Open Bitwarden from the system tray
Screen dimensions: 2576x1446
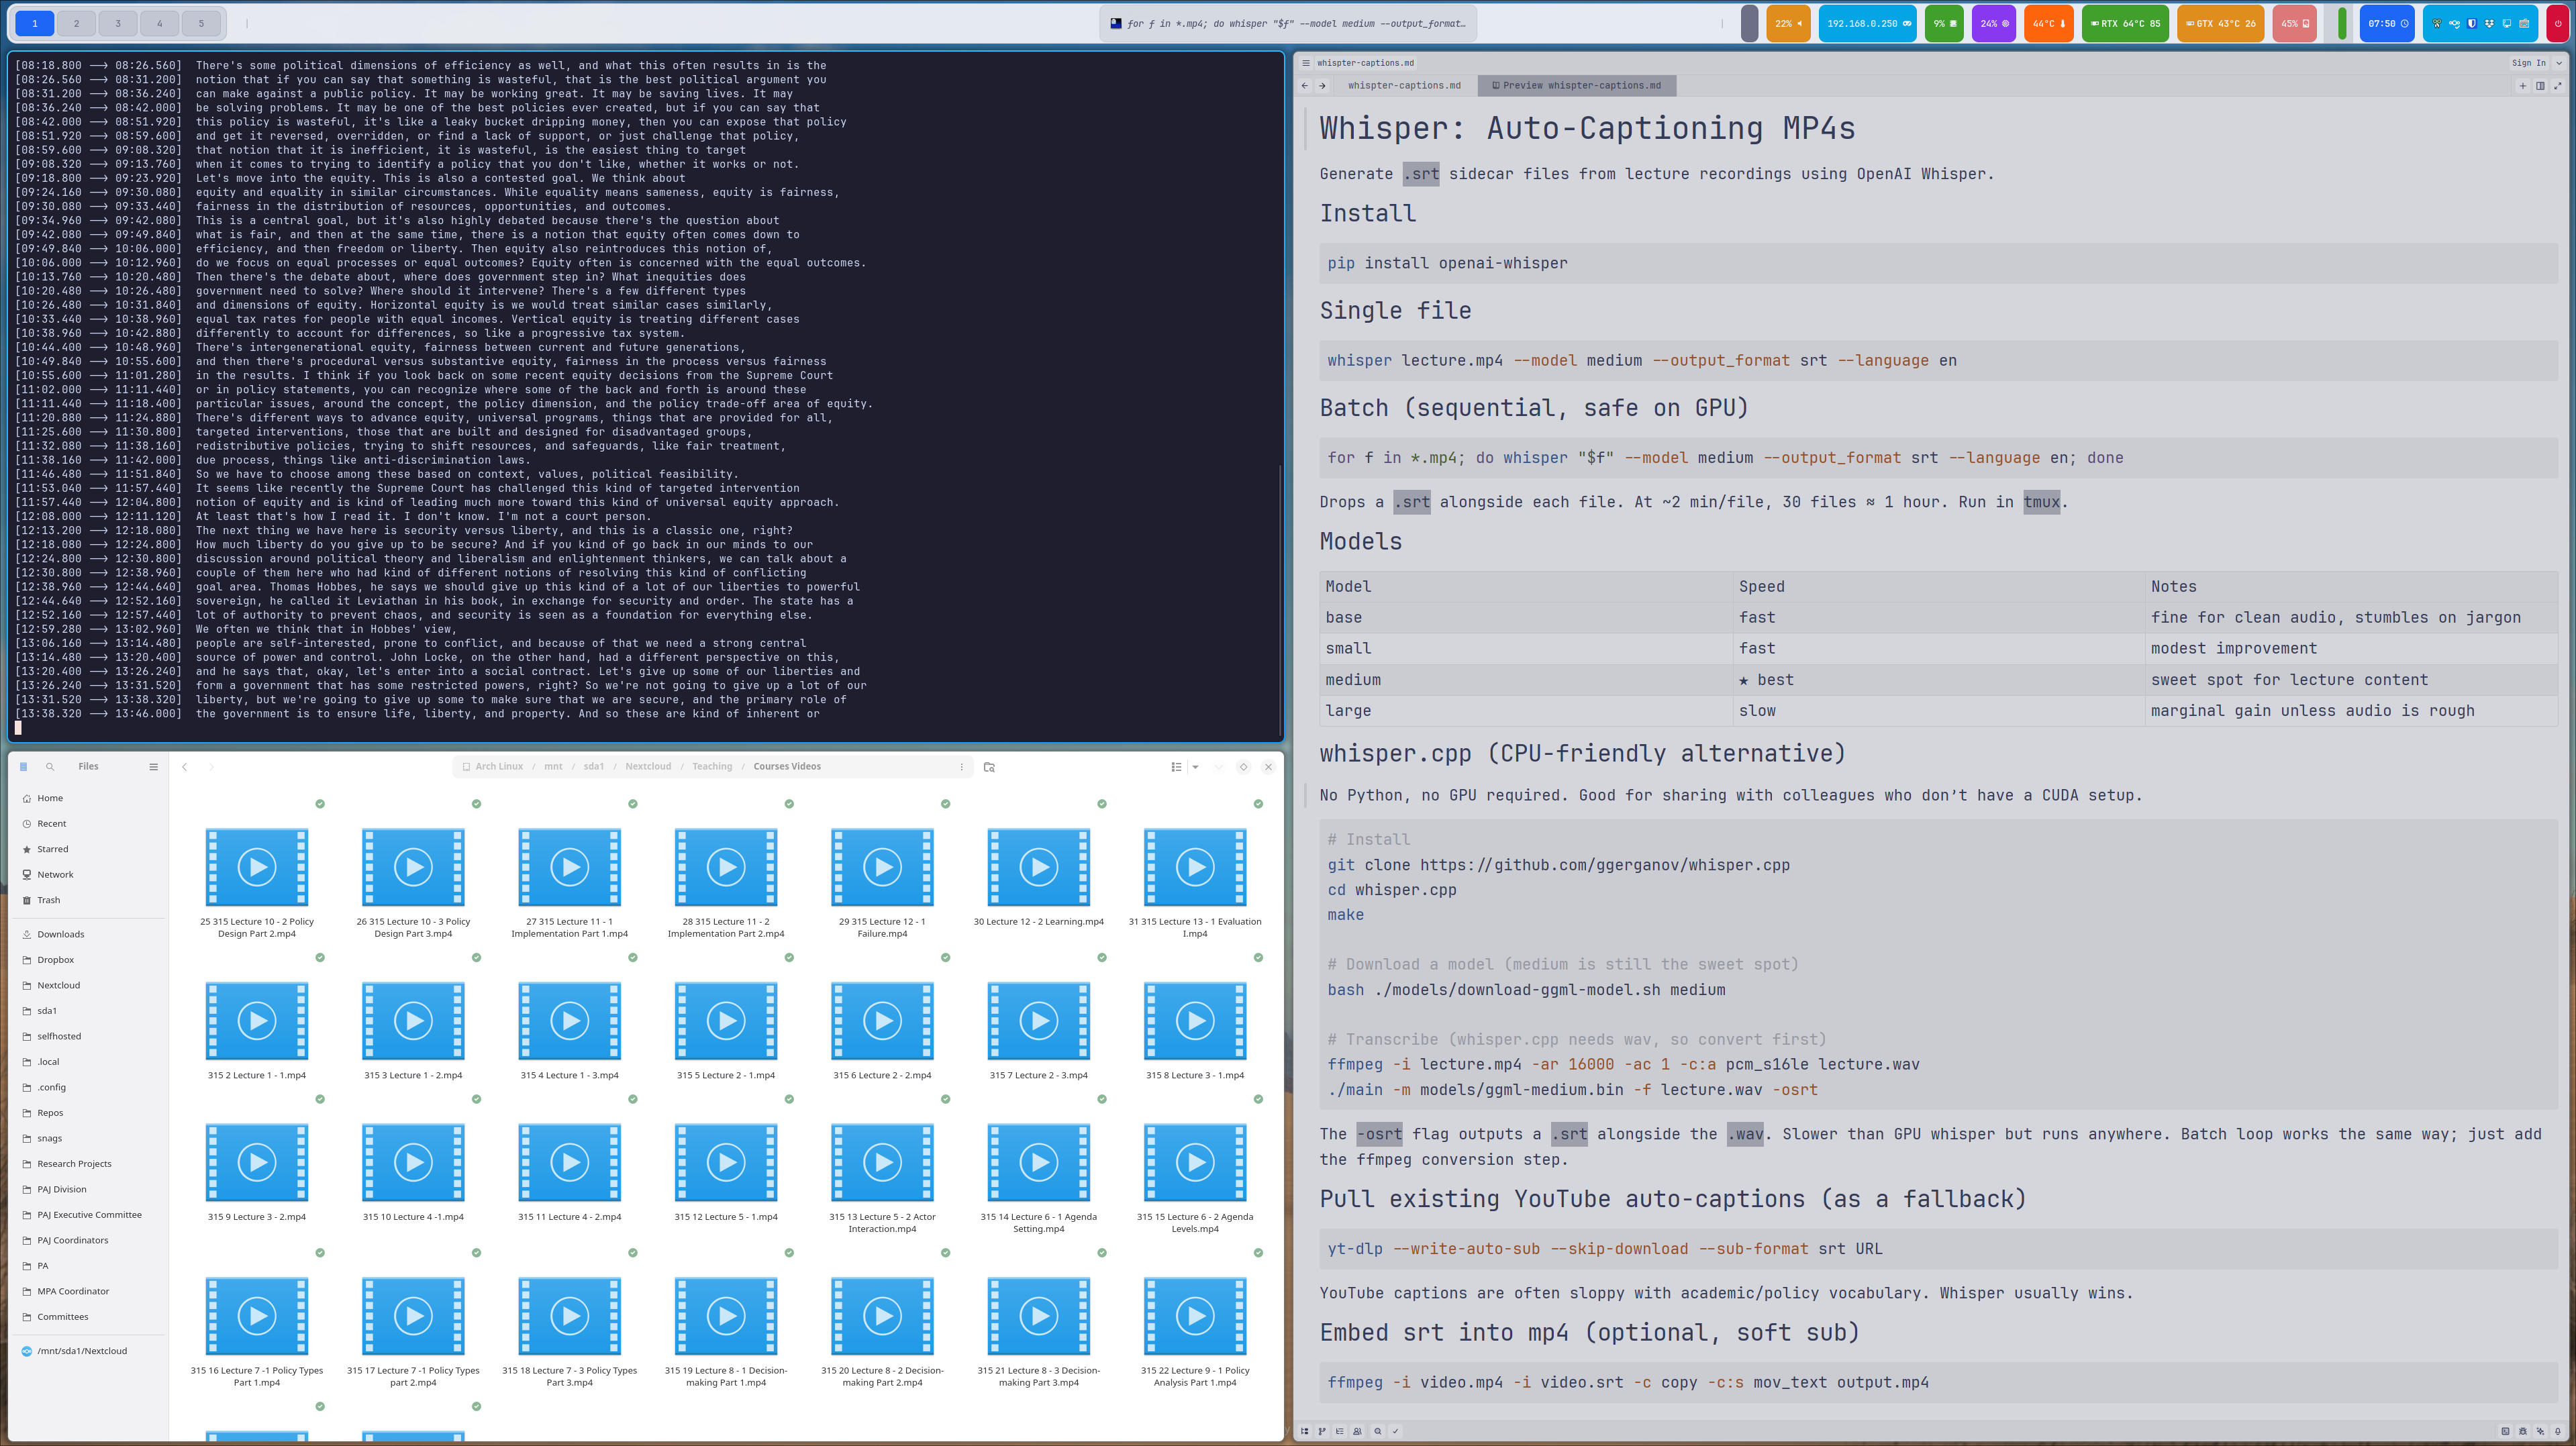[x=2471, y=23]
